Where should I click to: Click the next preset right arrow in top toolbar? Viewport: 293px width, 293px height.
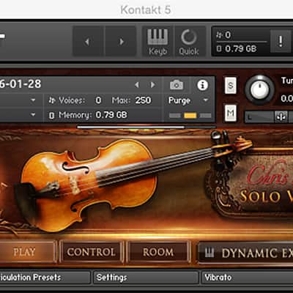121,42
